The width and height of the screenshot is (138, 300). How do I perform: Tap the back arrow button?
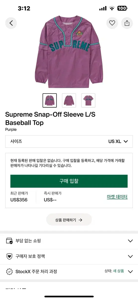click(11, 23)
